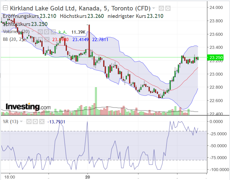Expand the Volumen (20) dropdown arrow
The height and width of the screenshot is (180, 230).
coord(33,32)
